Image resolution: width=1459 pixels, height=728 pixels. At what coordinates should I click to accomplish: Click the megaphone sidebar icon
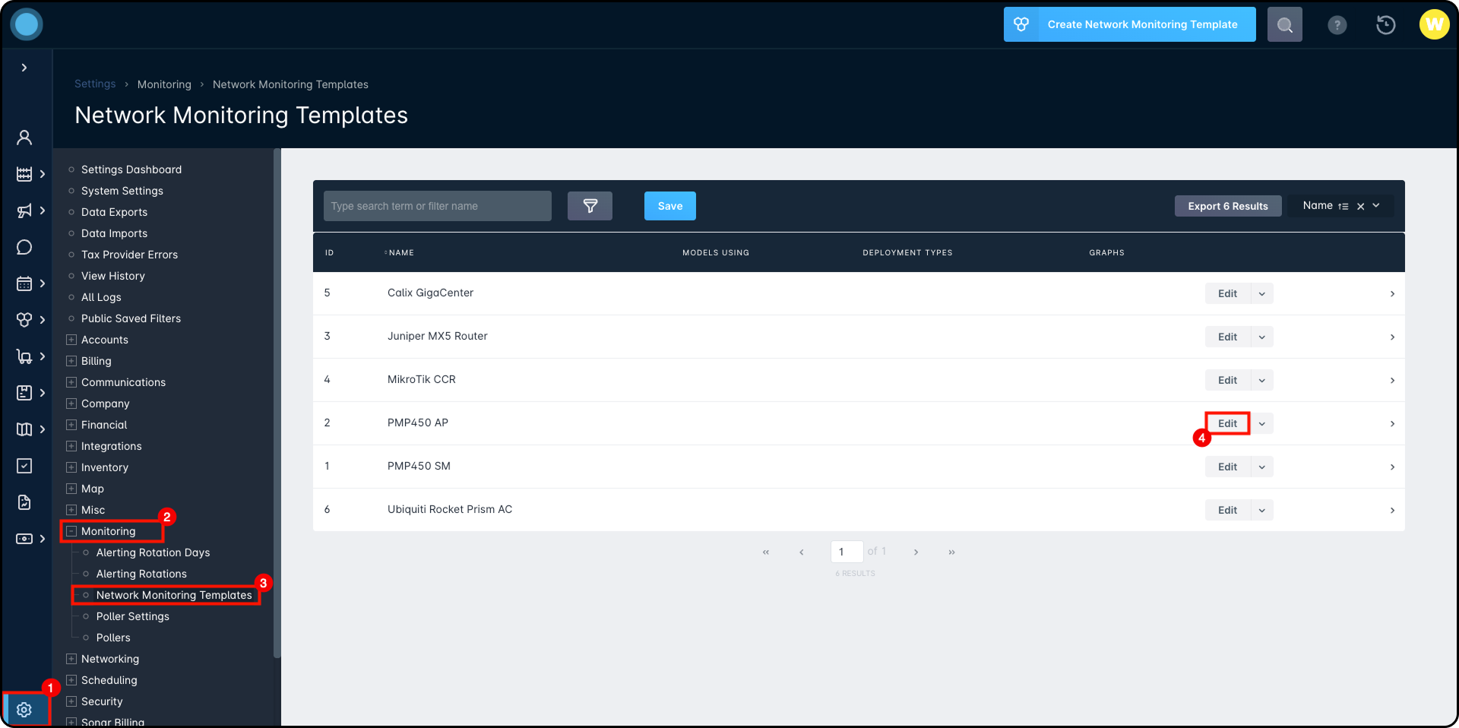coord(24,210)
